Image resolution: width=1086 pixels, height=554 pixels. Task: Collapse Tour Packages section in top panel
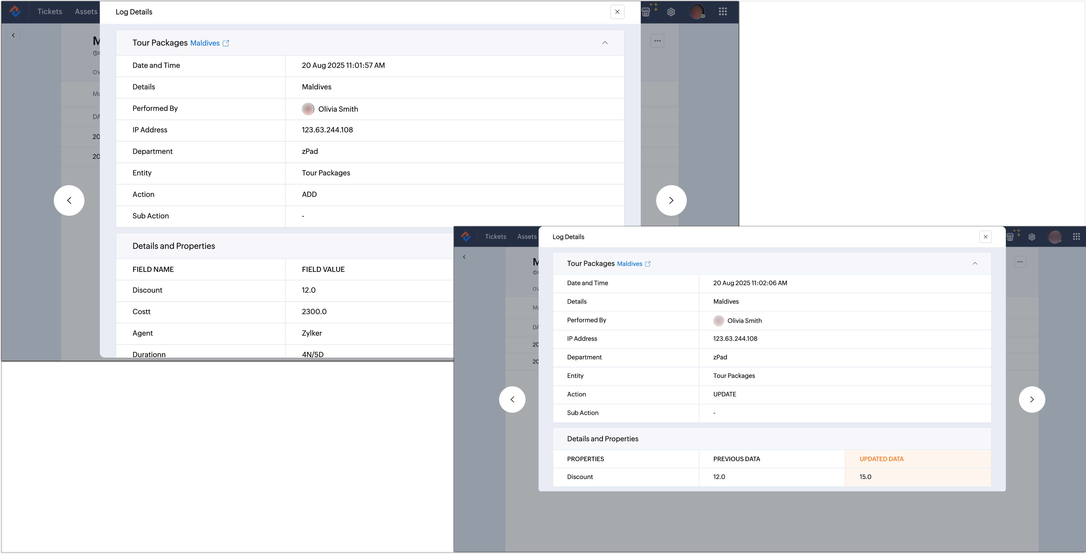tap(605, 42)
